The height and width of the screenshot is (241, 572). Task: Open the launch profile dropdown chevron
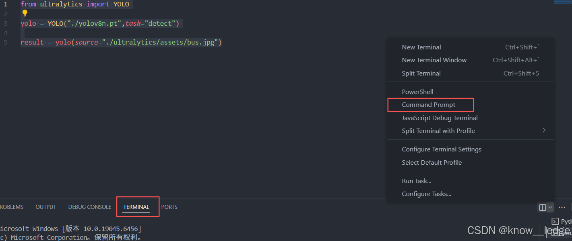[550, 207]
